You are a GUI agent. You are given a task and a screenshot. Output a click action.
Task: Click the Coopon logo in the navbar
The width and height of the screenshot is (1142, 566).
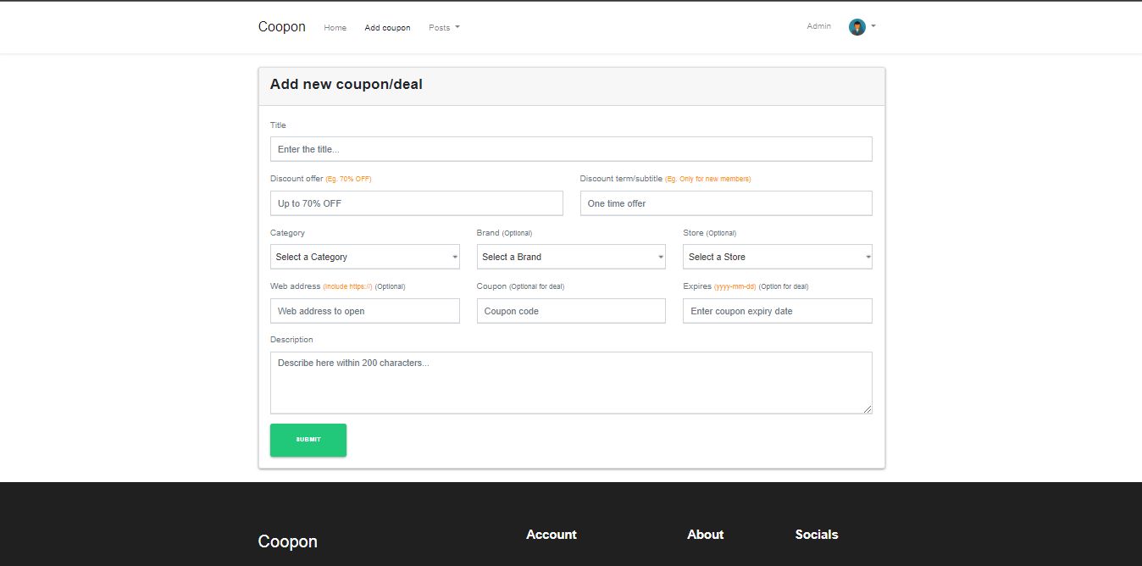(281, 27)
